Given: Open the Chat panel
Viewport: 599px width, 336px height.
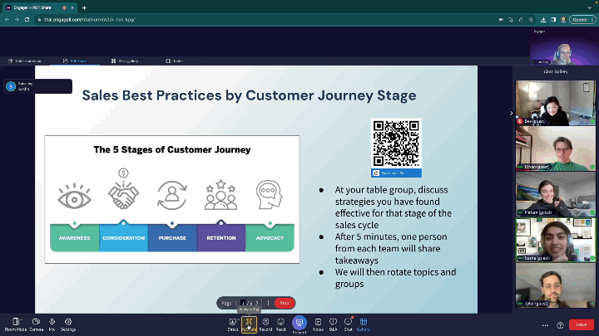Looking at the screenshot, I should coord(348,323).
